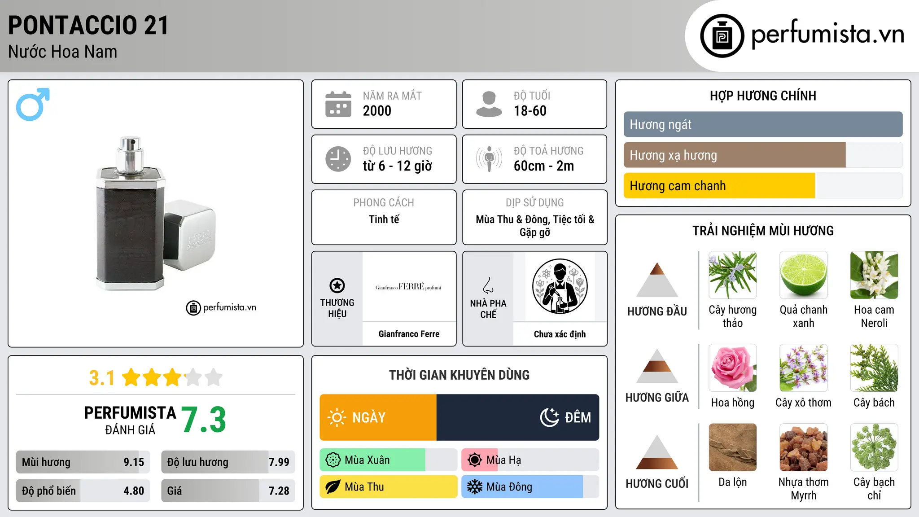The height and width of the screenshot is (517, 919).
Task: Click the Gianfranco Ferre brand logo
Action: point(408,287)
